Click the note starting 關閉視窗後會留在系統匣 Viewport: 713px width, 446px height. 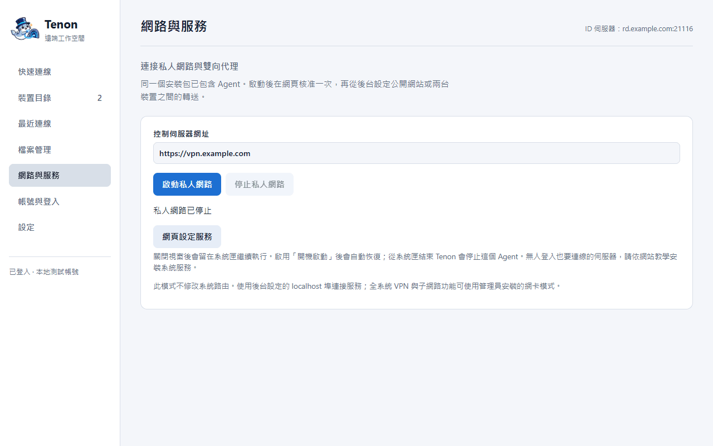[416, 262]
